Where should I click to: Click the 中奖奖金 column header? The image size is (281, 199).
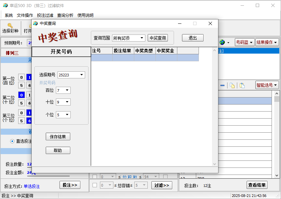pyautogui.click(x=166, y=51)
